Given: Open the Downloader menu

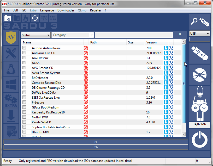Looking at the screenshot, I should [x=66, y=10].
